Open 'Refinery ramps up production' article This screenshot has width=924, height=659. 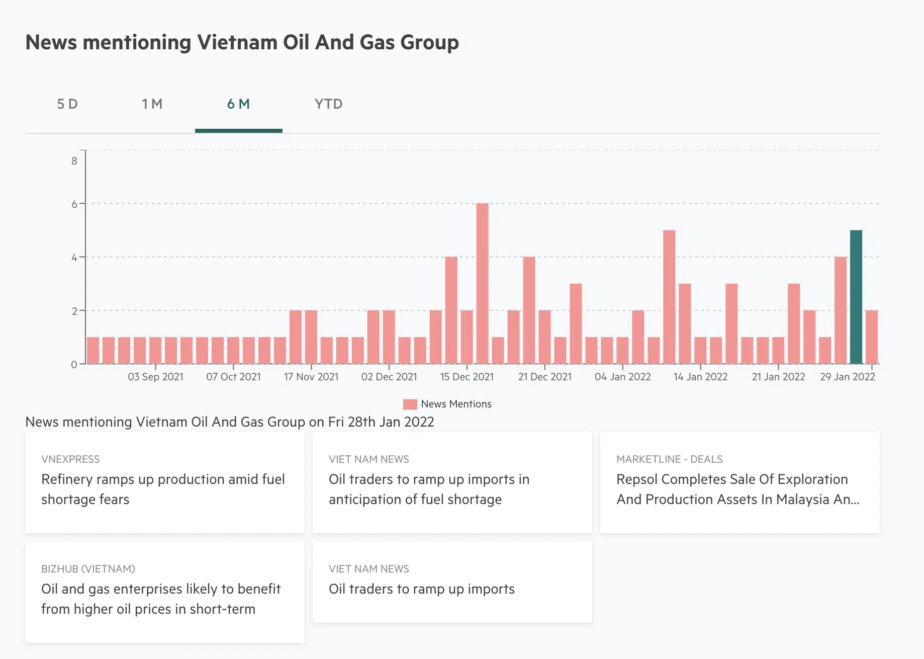tap(163, 489)
